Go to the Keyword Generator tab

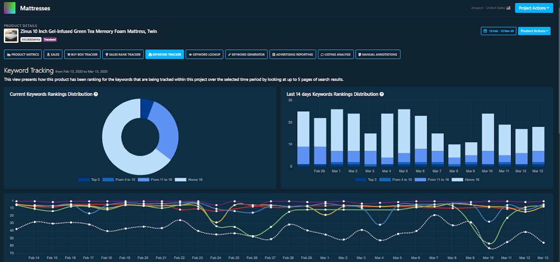pyautogui.click(x=246, y=55)
